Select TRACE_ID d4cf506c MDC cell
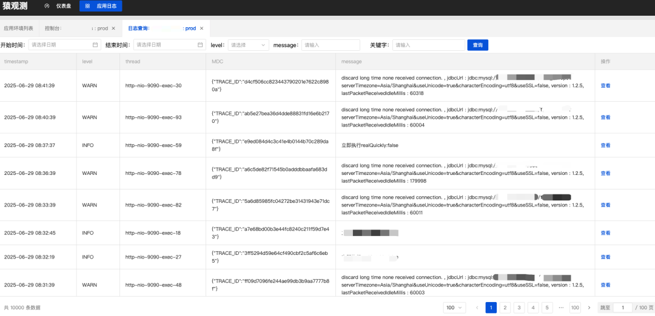Viewport: 655px width, 316px height. point(270,85)
